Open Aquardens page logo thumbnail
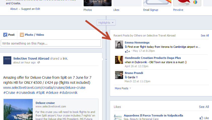The width and height of the screenshot is (212, 120). [x=118, y=117]
